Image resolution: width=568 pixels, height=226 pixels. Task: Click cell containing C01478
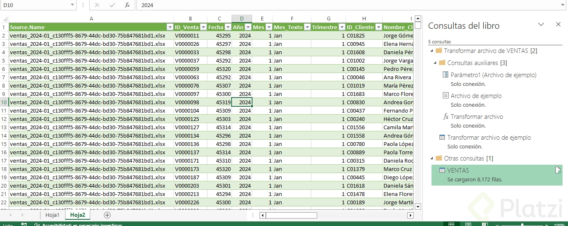tap(364, 194)
